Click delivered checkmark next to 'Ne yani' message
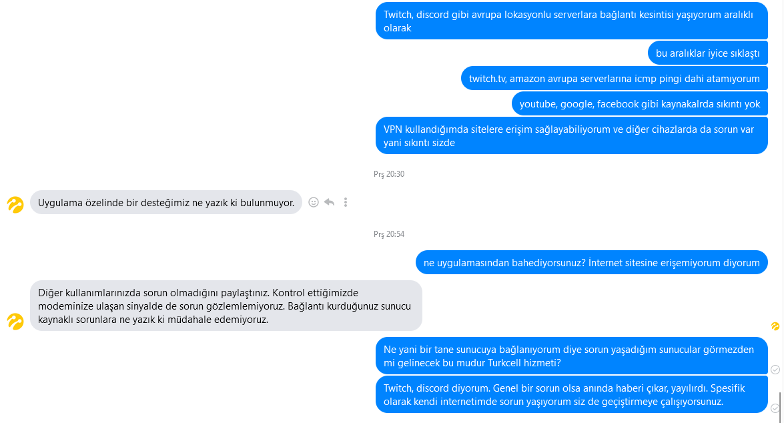The width and height of the screenshot is (784, 423). click(x=775, y=370)
